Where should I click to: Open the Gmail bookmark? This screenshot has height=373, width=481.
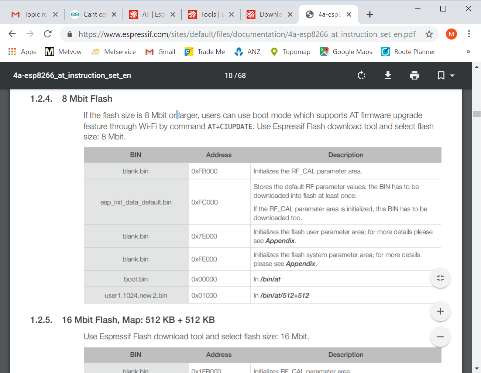(x=160, y=52)
